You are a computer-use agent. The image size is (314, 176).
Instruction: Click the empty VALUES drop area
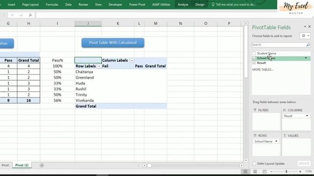tap(296, 147)
